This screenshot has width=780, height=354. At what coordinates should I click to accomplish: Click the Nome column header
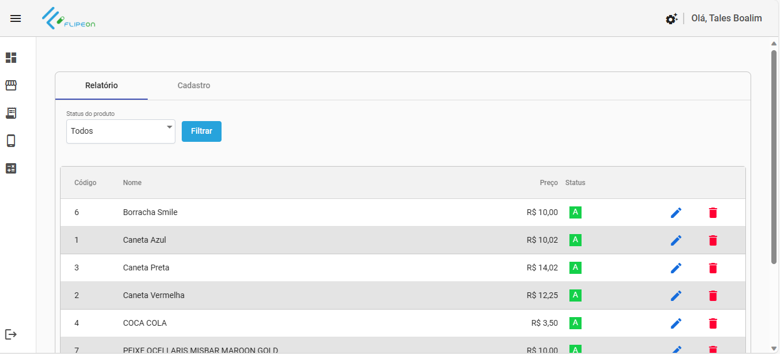(132, 183)
